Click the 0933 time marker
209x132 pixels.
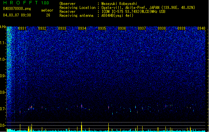(x=62, y=28)
